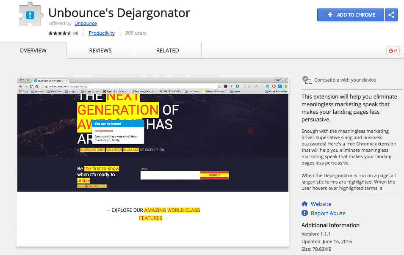Open the Website link
This screenshot has height=255, width=404.
pyautogui.click(x=321, y=204)
